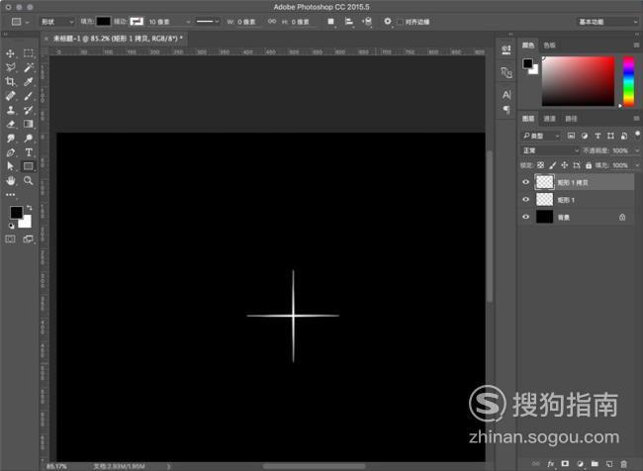Open the gear path options
643x471 pixels.
click(388, 21)
